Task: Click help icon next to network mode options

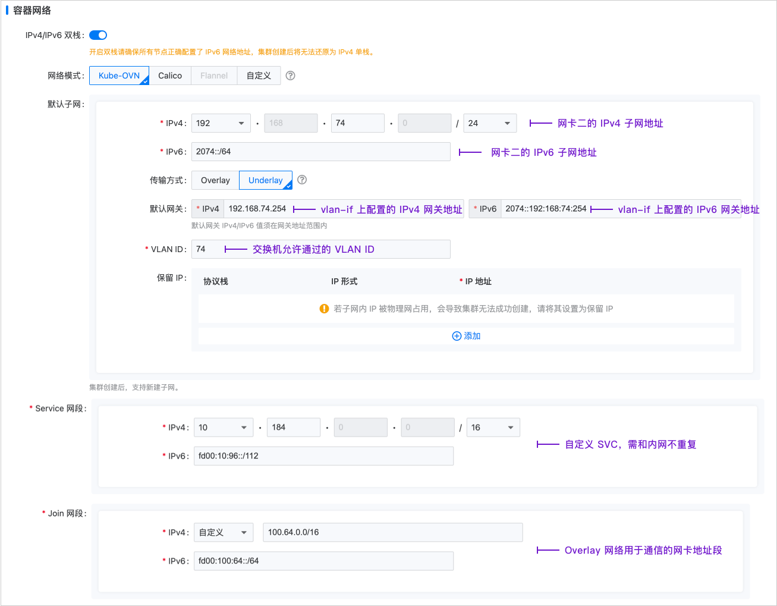Action: pyautogui.click(x=290, y=76)
